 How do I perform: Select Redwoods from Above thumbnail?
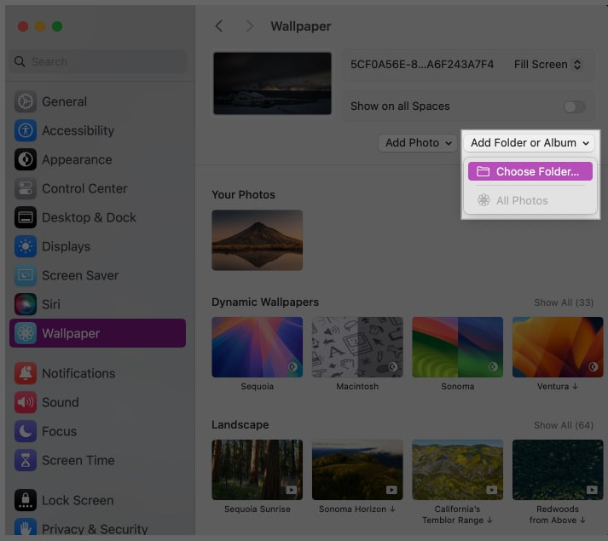(x=558, y=469)
